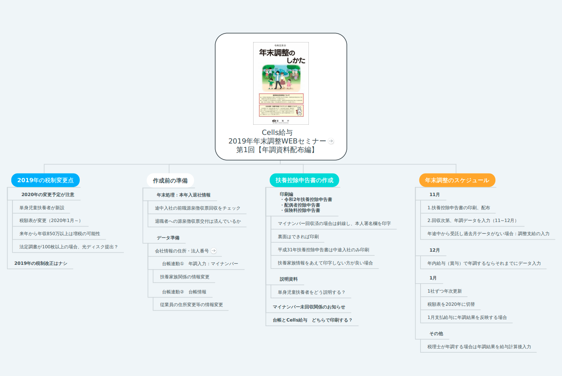
Task: Select 扶養家族情報をあえて印字しない方が良い場合 node
Action: tap(325, 263)
